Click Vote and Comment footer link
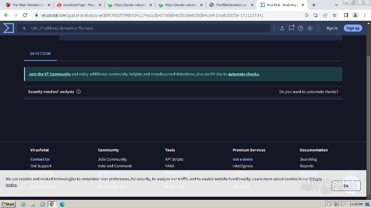 [114, 166]
